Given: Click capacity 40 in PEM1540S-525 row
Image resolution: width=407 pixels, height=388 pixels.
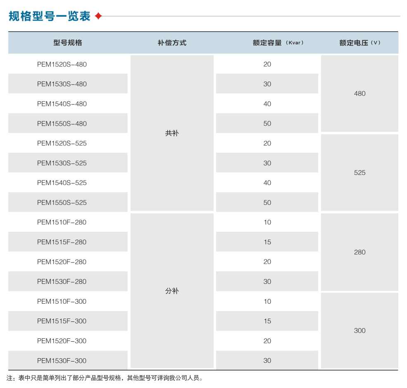Looking at the screenshot, I should 267,183.
